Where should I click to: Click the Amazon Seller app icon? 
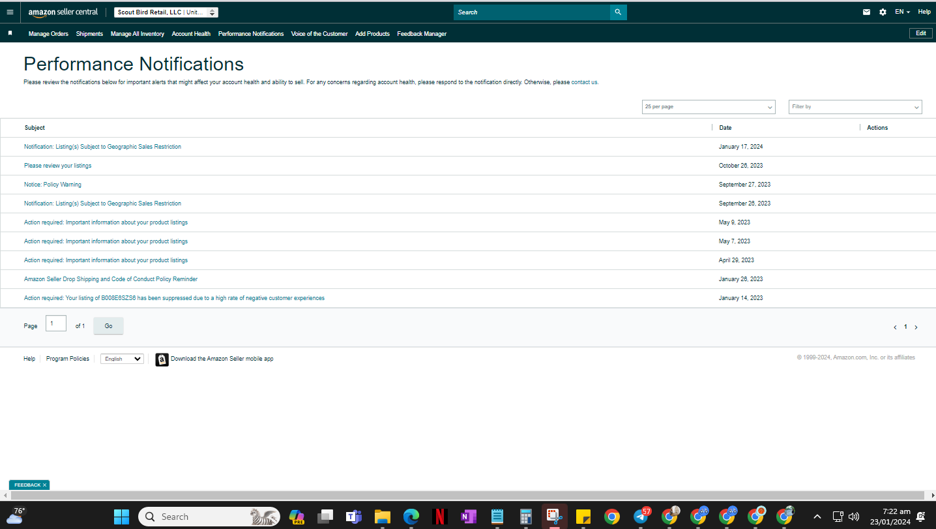pos(162,359)
